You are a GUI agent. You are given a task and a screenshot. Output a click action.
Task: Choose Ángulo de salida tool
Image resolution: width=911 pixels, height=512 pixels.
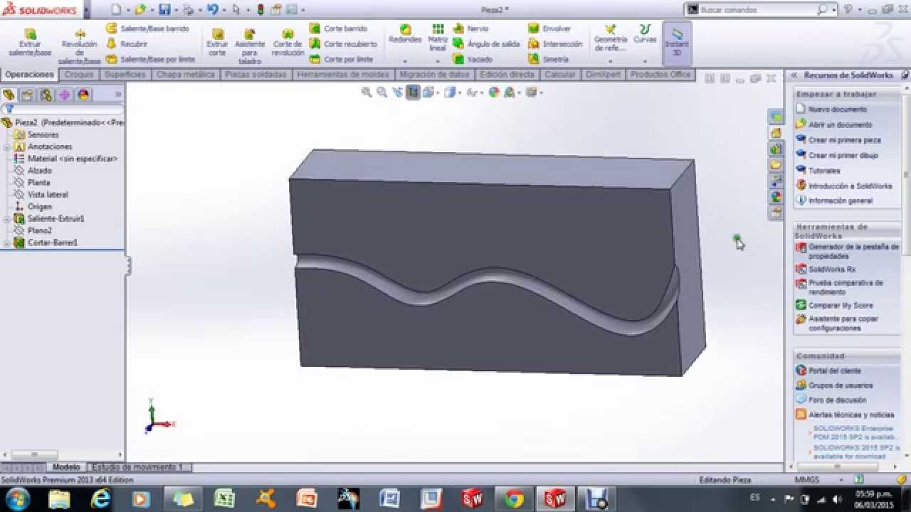tap(486, 44)
